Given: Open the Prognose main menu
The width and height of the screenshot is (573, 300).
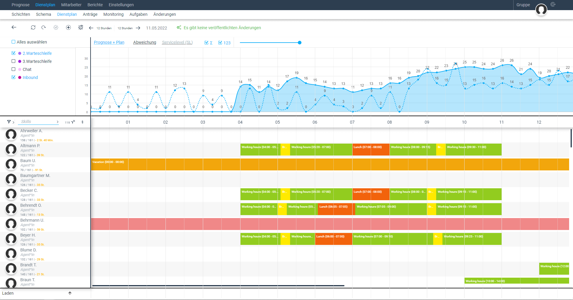Looking at the screenshot, I should point(21,5).
